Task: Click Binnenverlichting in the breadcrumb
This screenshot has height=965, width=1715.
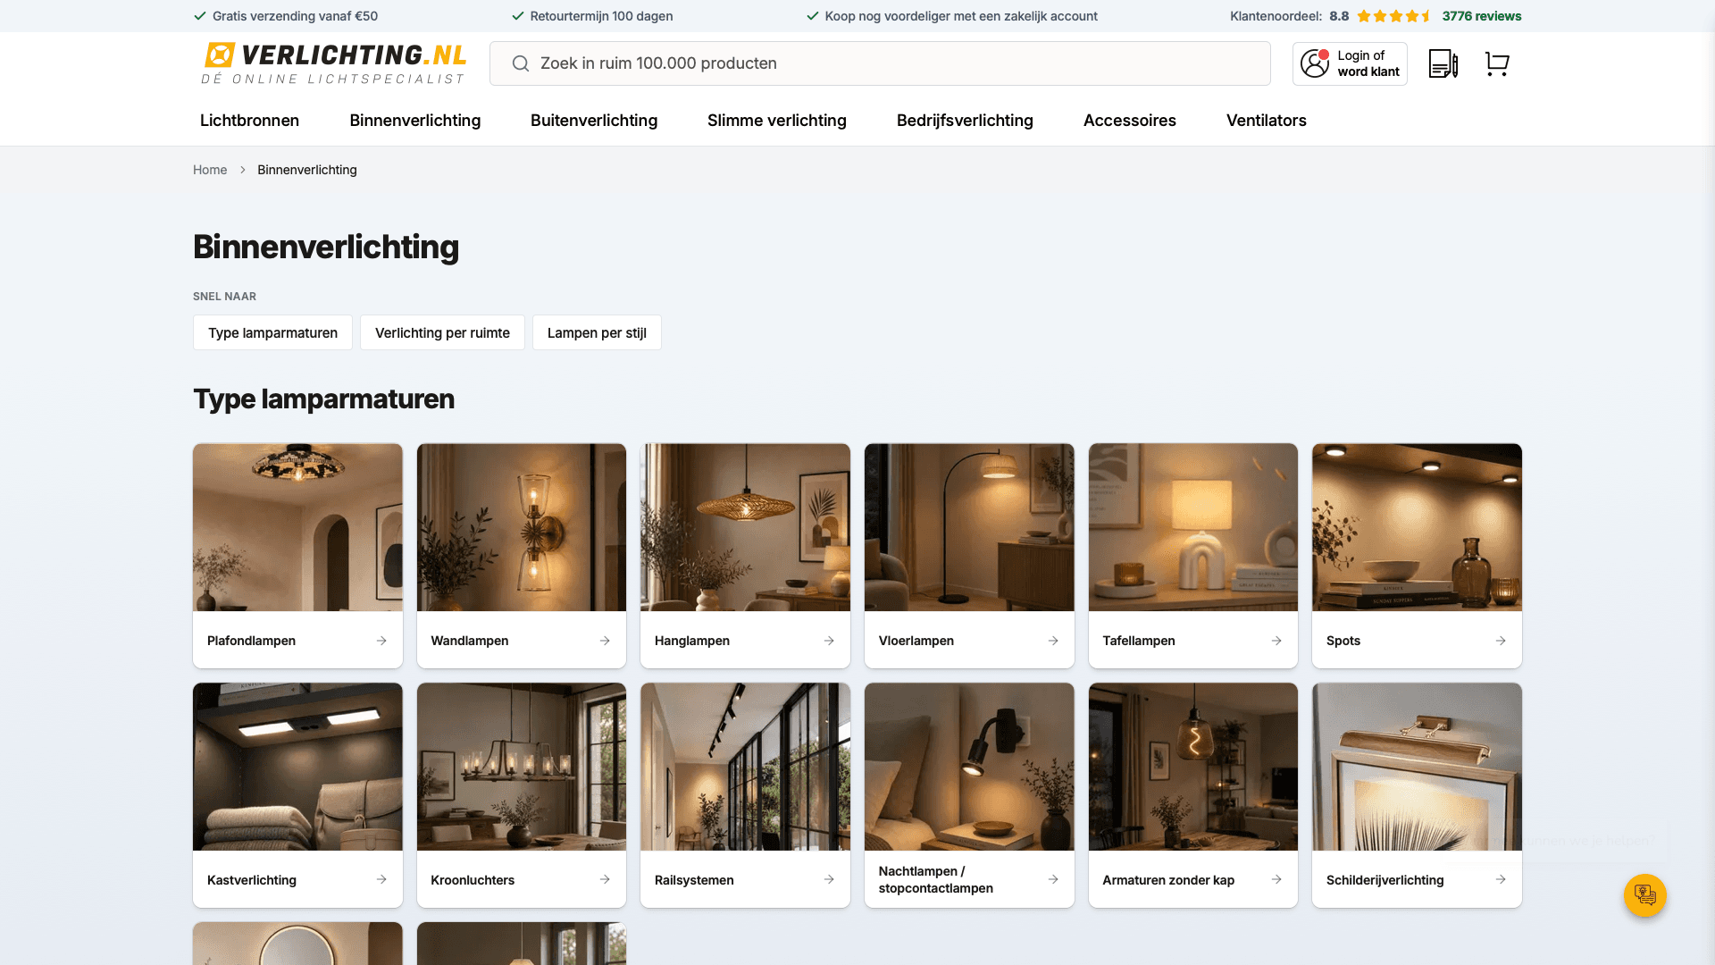Action: [307, 170]
